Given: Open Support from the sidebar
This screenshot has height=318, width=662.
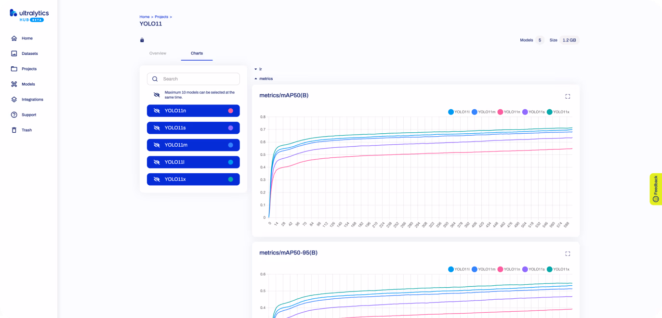Looking at the screenshot, I should tap(29, 114).
